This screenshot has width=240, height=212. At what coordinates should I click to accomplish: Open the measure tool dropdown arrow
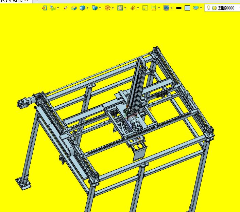click(x=159, y=8)
